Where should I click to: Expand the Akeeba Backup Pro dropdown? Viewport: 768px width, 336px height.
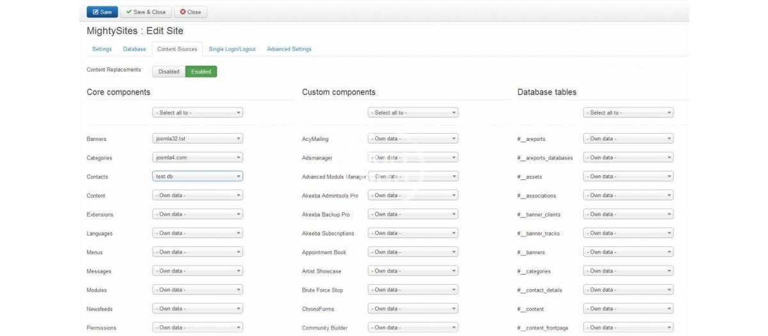coord(413,214)
